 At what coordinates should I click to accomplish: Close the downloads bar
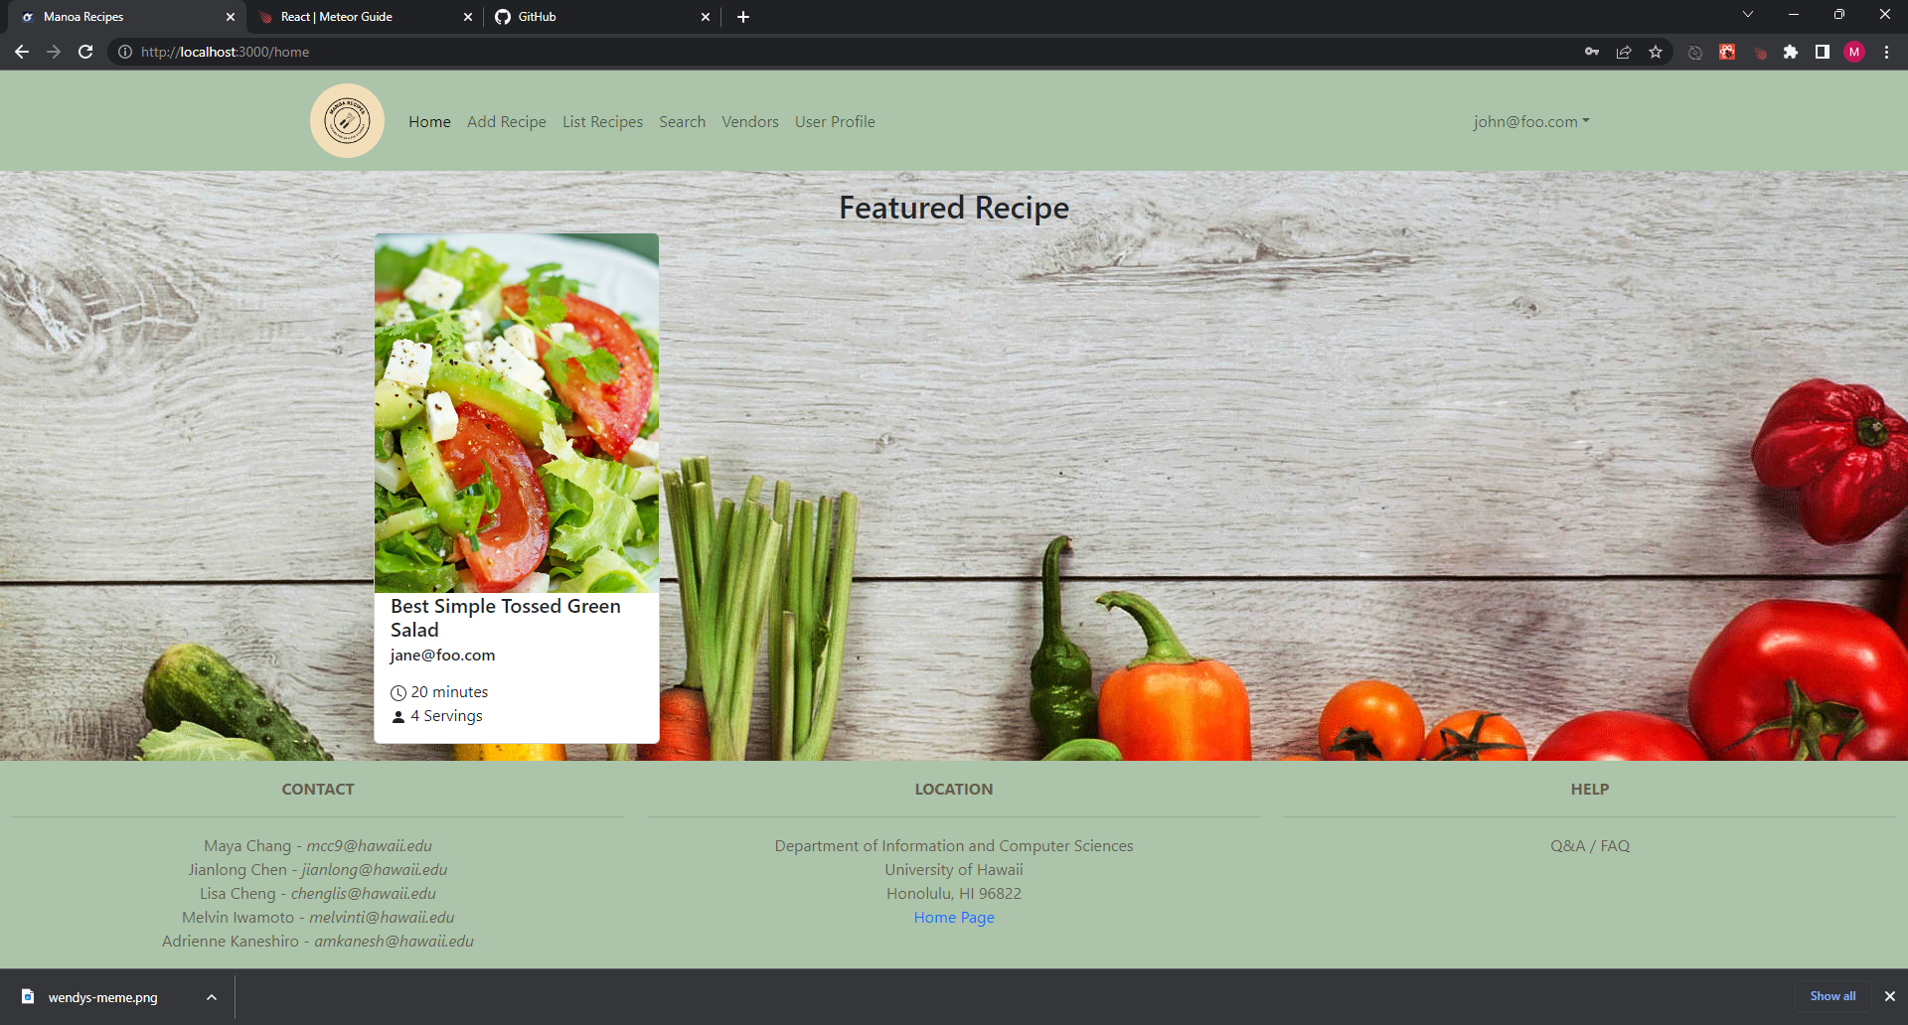tap(1889, 996)
